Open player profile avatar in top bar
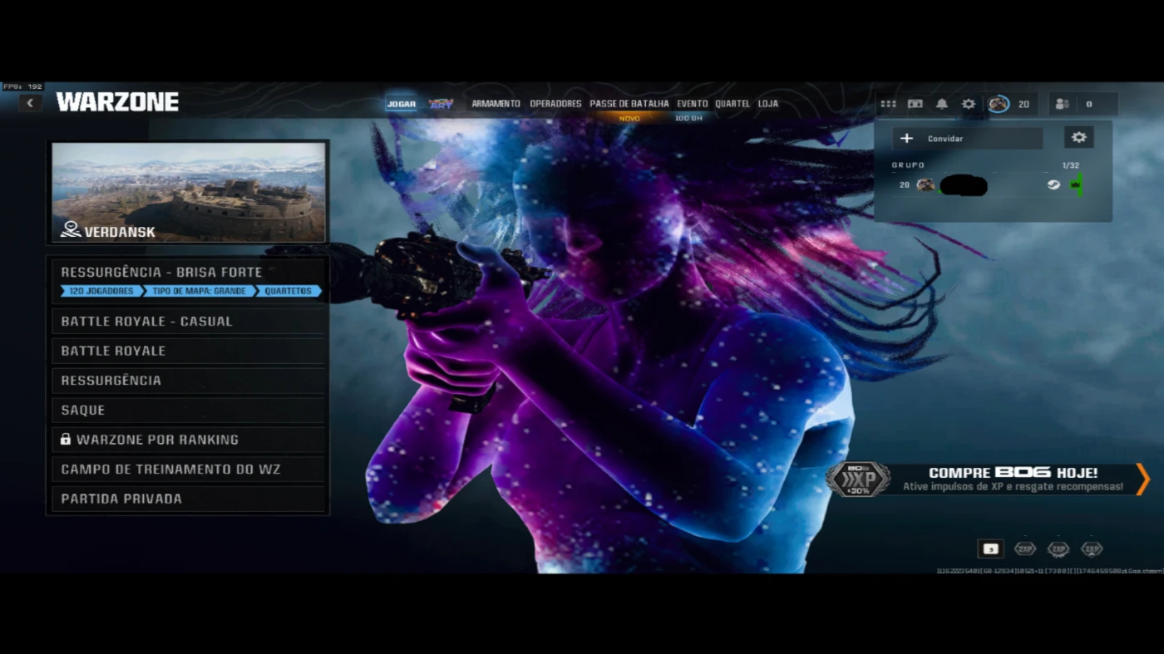Screen dimensions: 1164x654 [999, 104]
